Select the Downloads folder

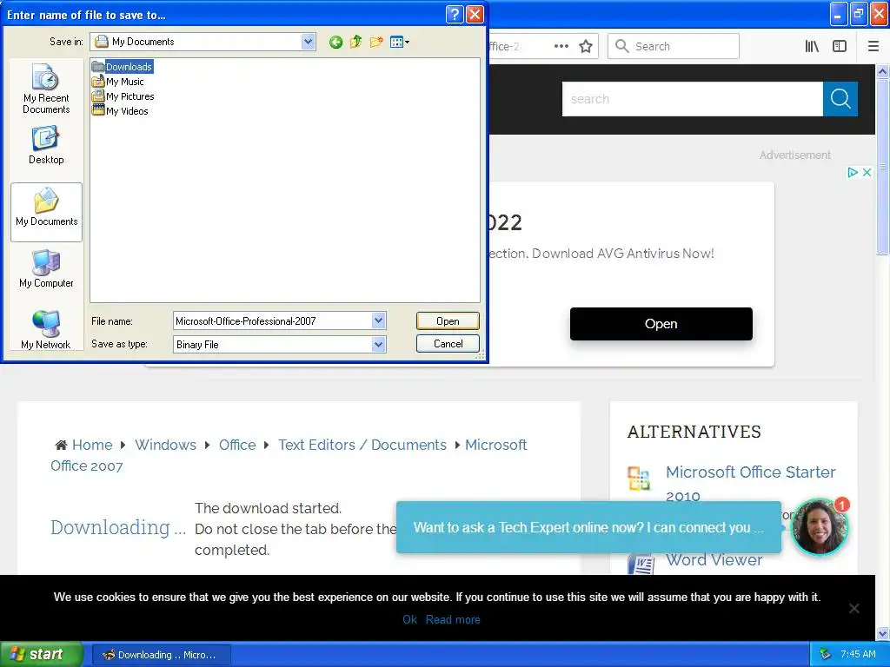point(123,67)
